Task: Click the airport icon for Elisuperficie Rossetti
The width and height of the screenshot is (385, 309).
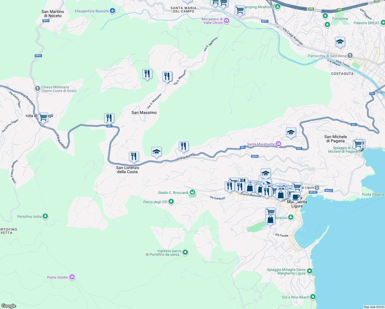Action: 112,11
